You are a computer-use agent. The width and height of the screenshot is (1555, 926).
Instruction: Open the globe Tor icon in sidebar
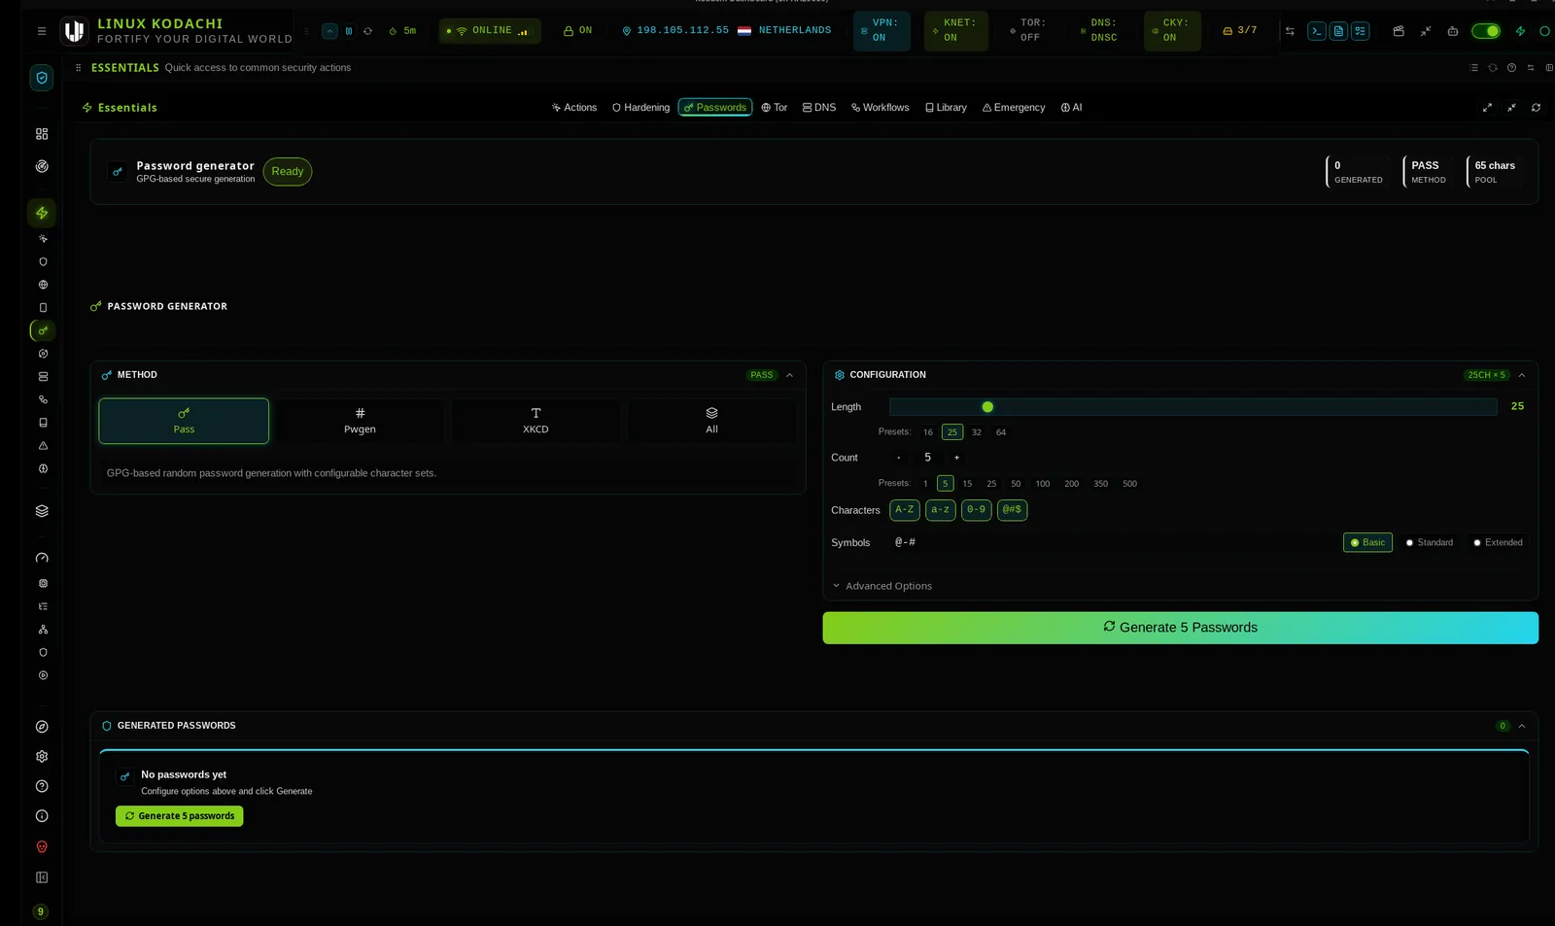point(43,285)
